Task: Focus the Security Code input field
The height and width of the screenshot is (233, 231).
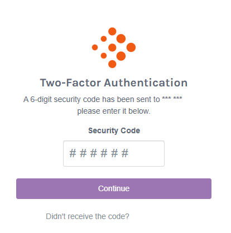Action: coord(114,153)
